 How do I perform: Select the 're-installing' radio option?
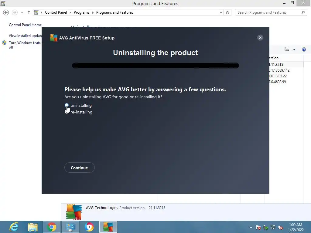[67, 112]
